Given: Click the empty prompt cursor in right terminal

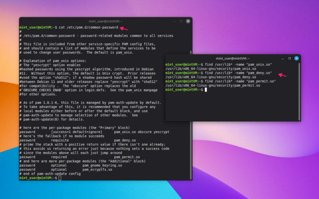Looking at the screenshot, I should click(x=206, y=90).
